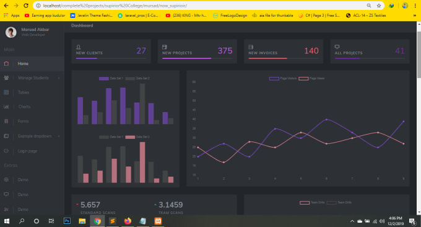Go back with the browser back arrow

[x=6, y=6]
